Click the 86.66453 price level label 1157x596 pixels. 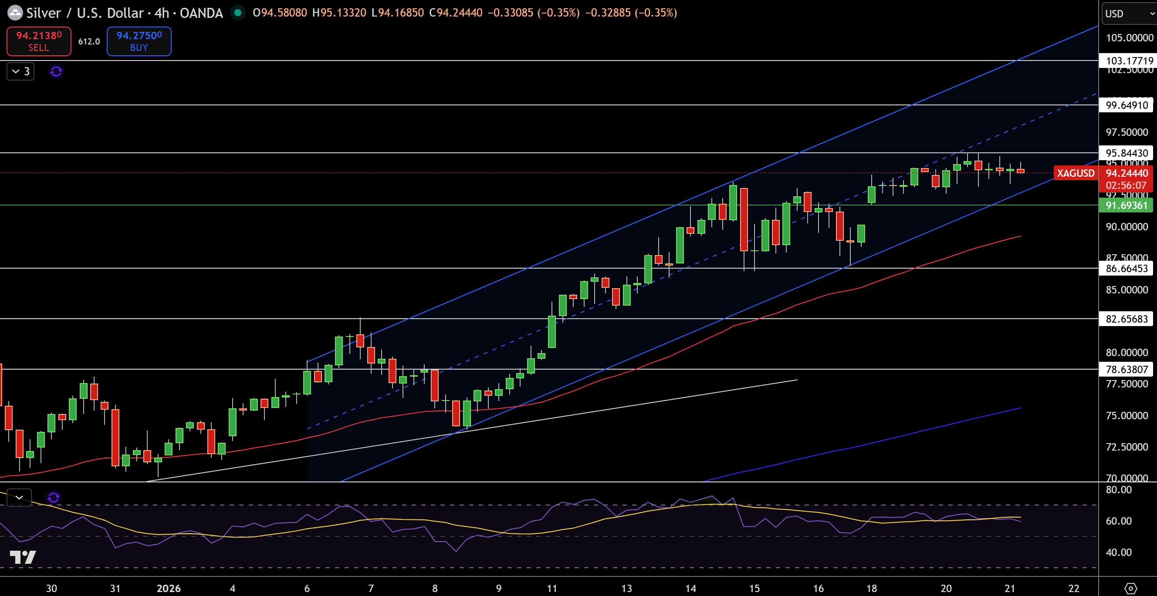(1127, 268)
